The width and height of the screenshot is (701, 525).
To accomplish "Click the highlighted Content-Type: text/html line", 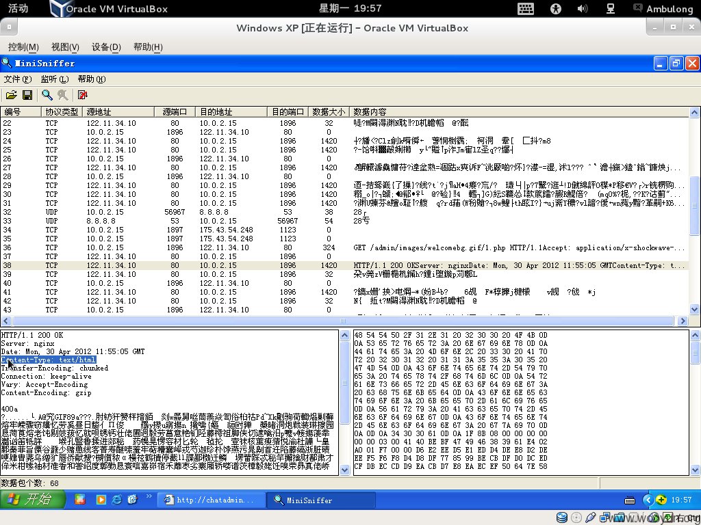I will tap(49, 360).
